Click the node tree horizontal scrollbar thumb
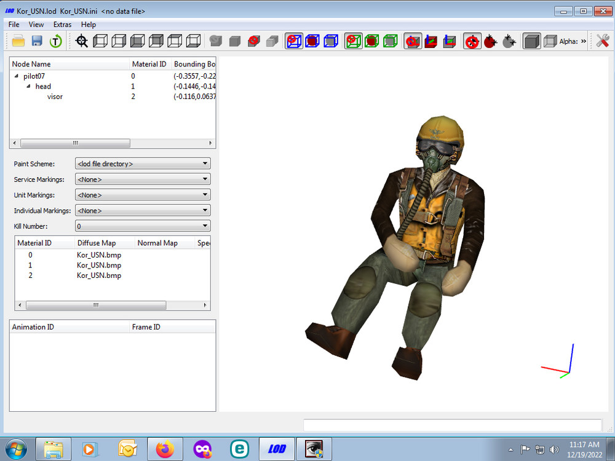 click(x=75, y=143)
